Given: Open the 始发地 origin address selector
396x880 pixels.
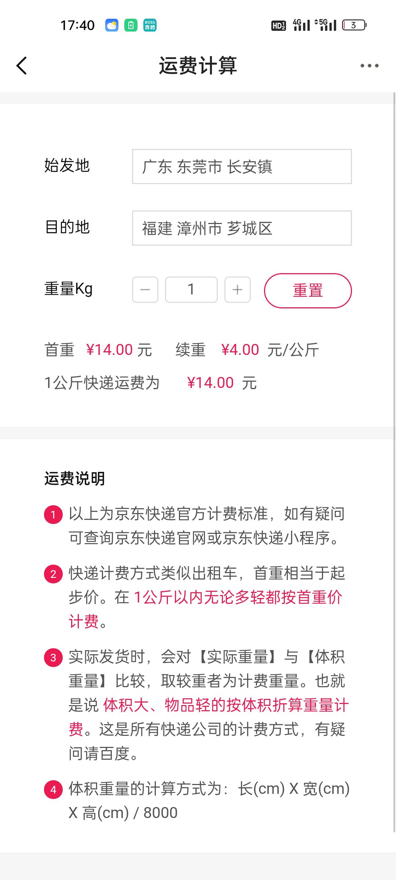Looking at the screenshot, I should tap(242, 166).
